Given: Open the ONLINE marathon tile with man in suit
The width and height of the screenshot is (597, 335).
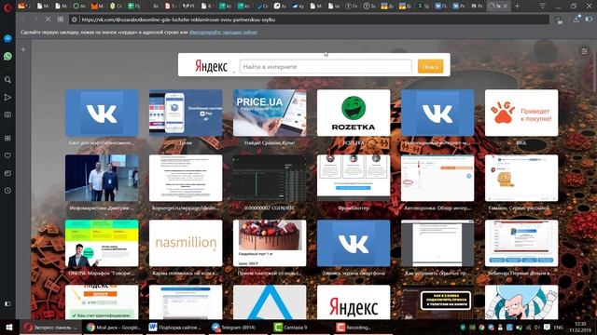Looking at the screenshot, I should [102, 243].
